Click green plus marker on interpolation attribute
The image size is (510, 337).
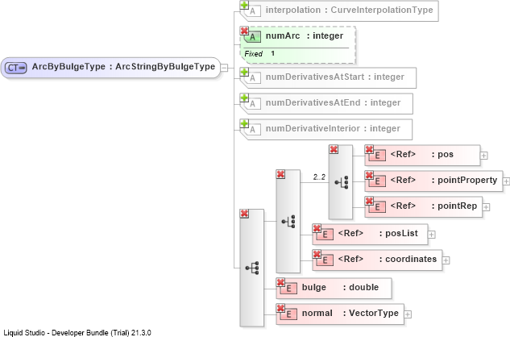244,5
